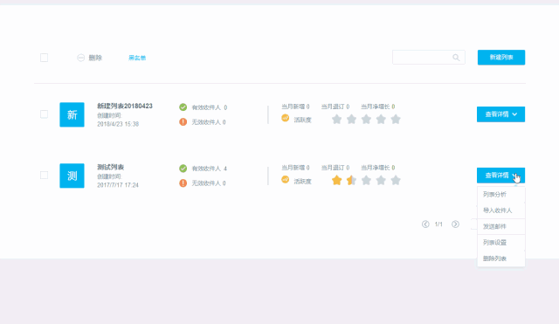Click 当月退订 0 in 测试列表 row

click(335, 168)
